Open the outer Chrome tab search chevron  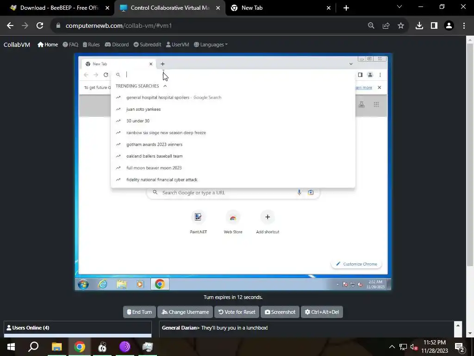[x=399, y=6]
